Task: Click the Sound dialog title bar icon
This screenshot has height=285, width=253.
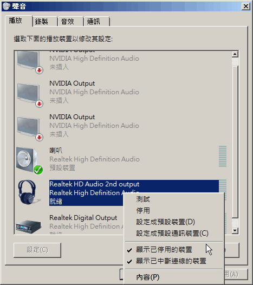Action: (x=7, y=6)
